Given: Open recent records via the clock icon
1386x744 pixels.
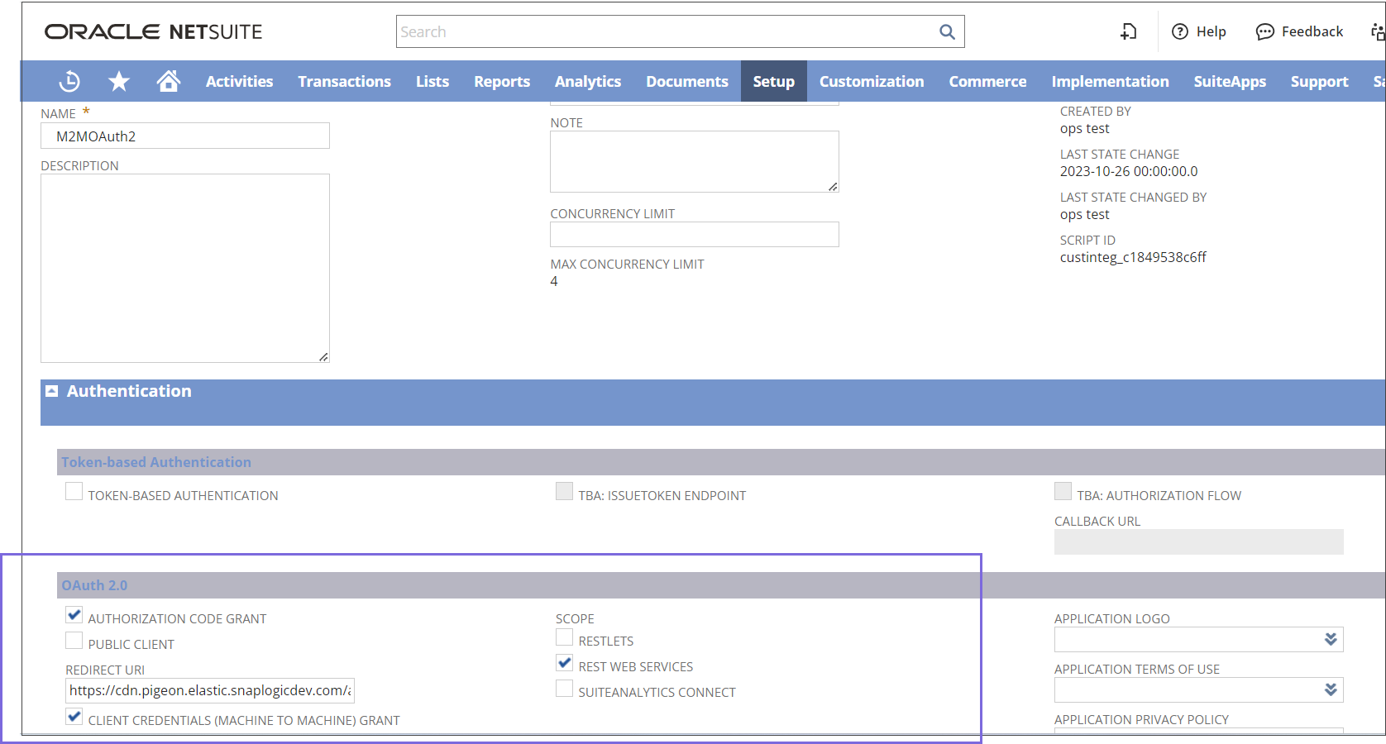Looking at the screenshot, I should [69, 80].
